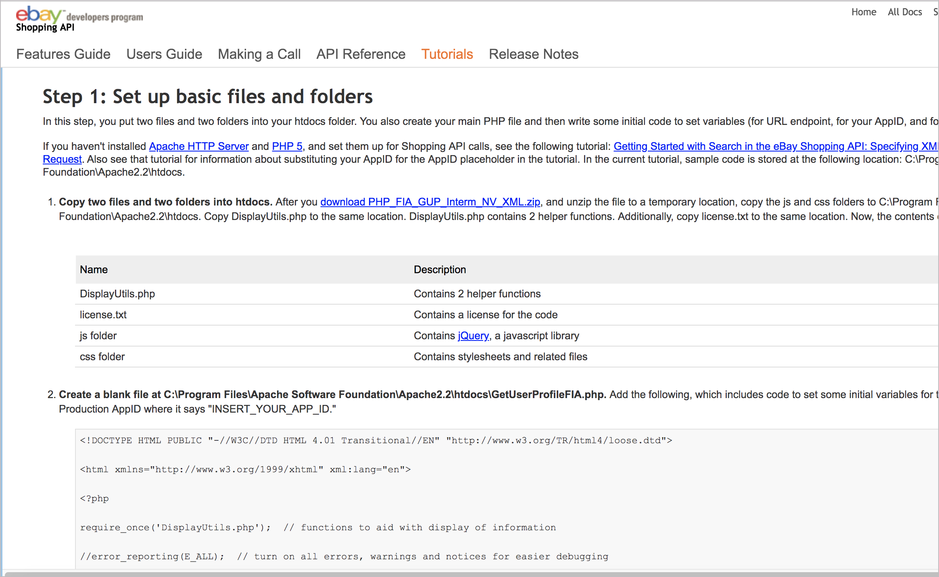Click the Users Guide menu item
This screenshot has height=577, width=939.
(163, 54)
